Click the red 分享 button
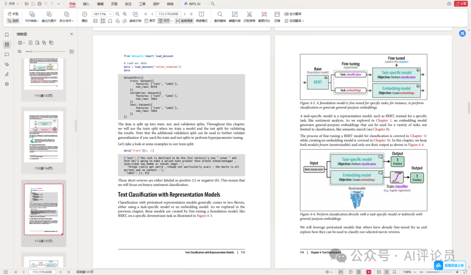 (x=461, y=3)
